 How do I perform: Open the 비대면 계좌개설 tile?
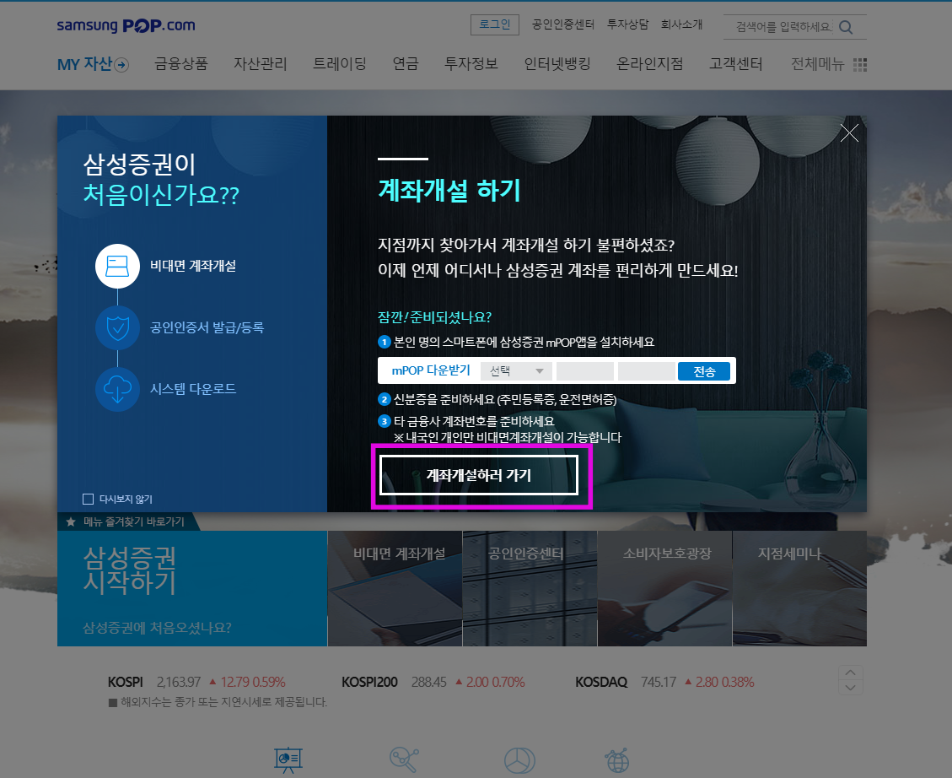pos(395,588)
